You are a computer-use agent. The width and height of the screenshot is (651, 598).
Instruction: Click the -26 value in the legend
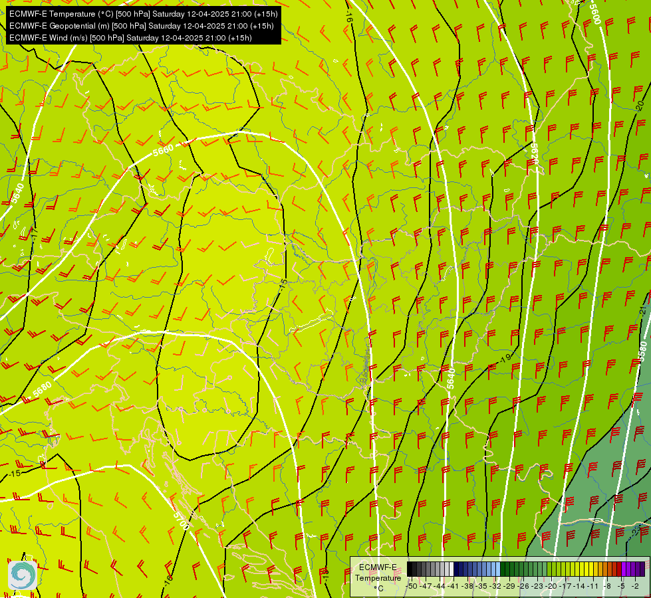(523, 587)
